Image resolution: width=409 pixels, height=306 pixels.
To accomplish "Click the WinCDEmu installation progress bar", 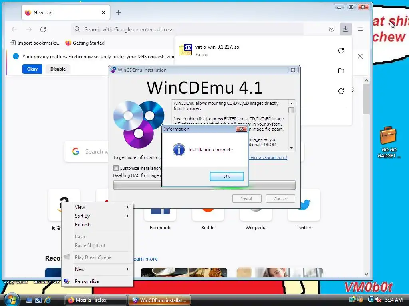I will pos(204,185).
